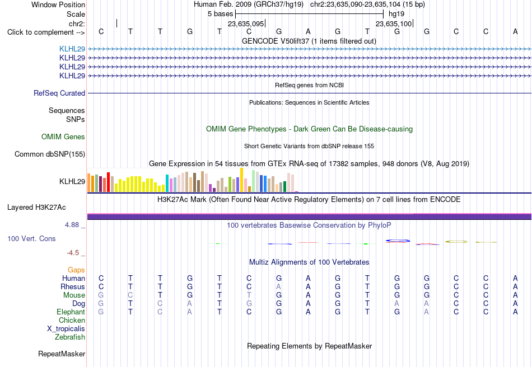Click the 4.88 PhyloP upper scale value
This screenshot has width=532, height=367.
[72, 225]
